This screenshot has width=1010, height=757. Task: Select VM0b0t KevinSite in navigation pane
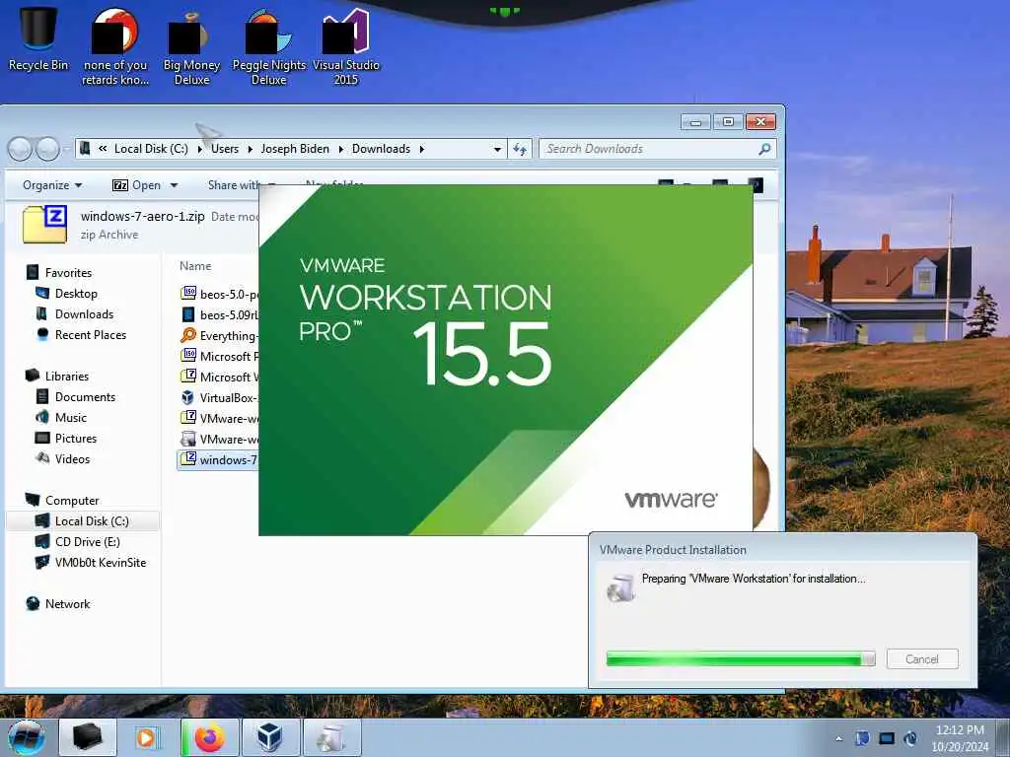coord(100,562)
